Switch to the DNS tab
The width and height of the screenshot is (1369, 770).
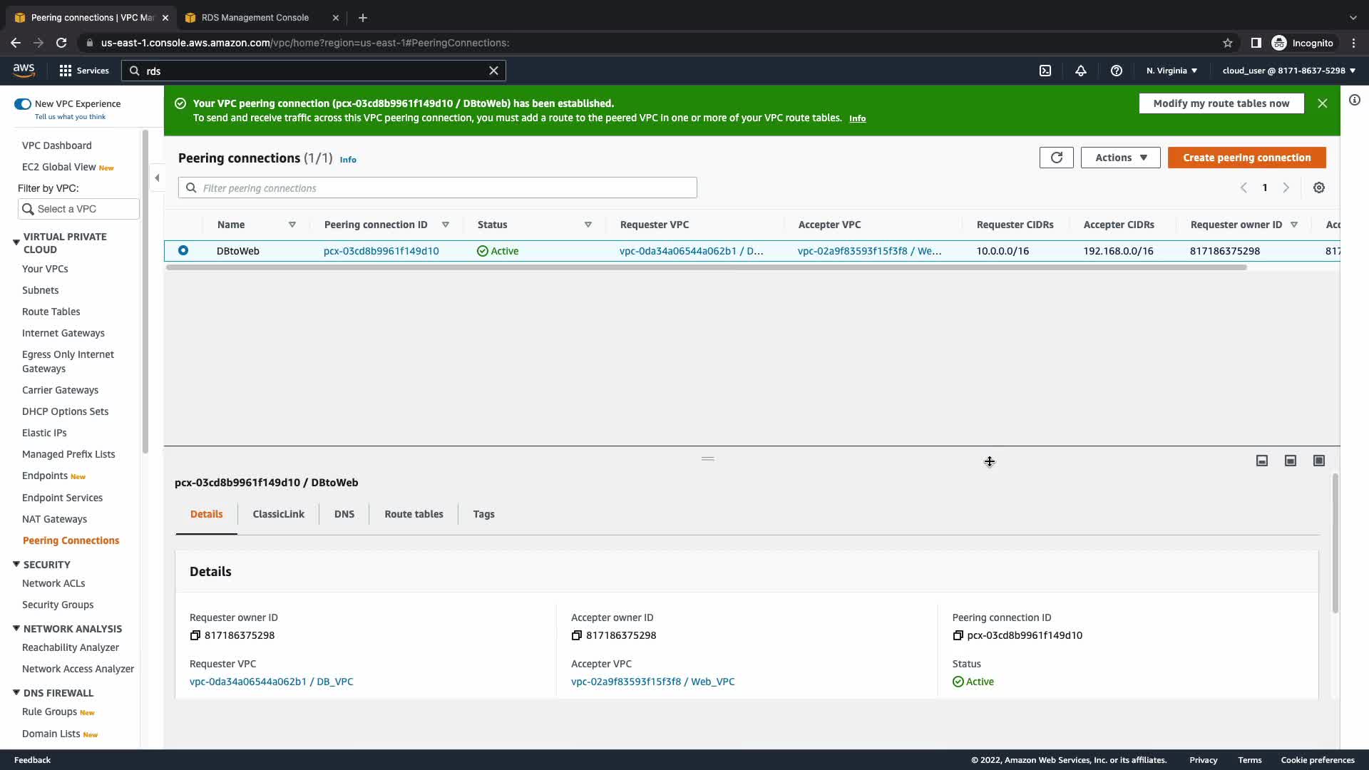(344, 514)
